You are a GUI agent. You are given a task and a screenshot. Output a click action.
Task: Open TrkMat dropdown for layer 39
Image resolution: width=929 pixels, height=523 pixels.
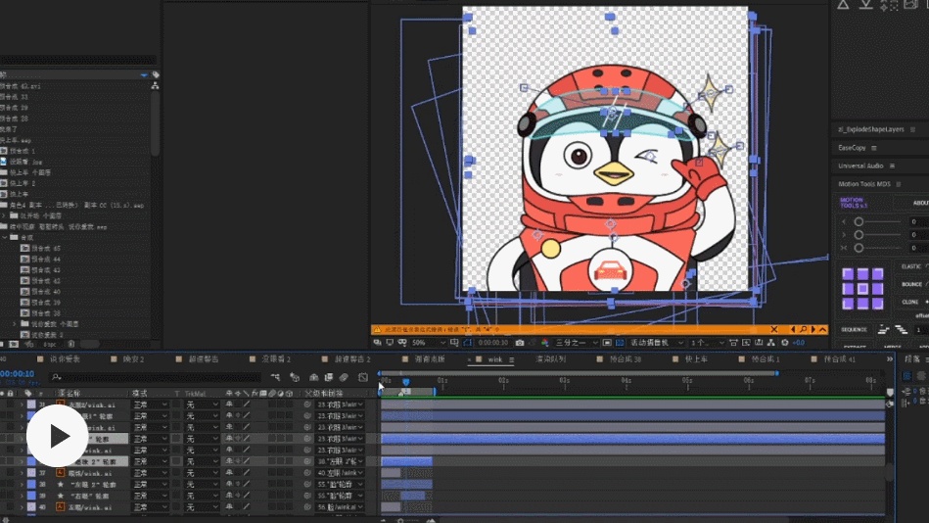click(x=202, y=496)
